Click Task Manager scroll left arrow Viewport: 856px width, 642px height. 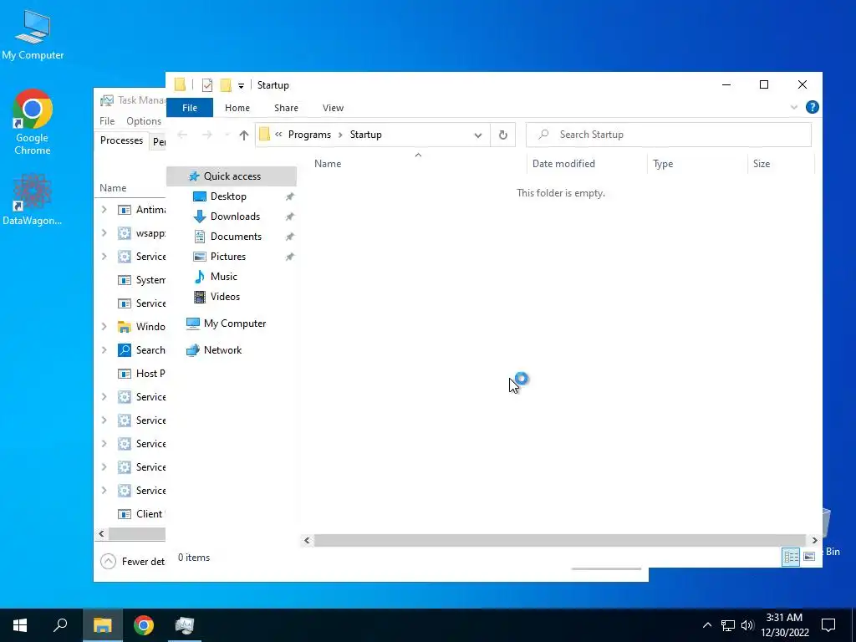pos(101,534)
